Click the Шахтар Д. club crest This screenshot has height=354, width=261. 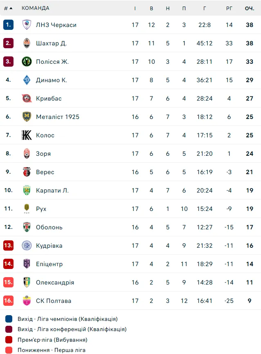(x=27, y=43)
